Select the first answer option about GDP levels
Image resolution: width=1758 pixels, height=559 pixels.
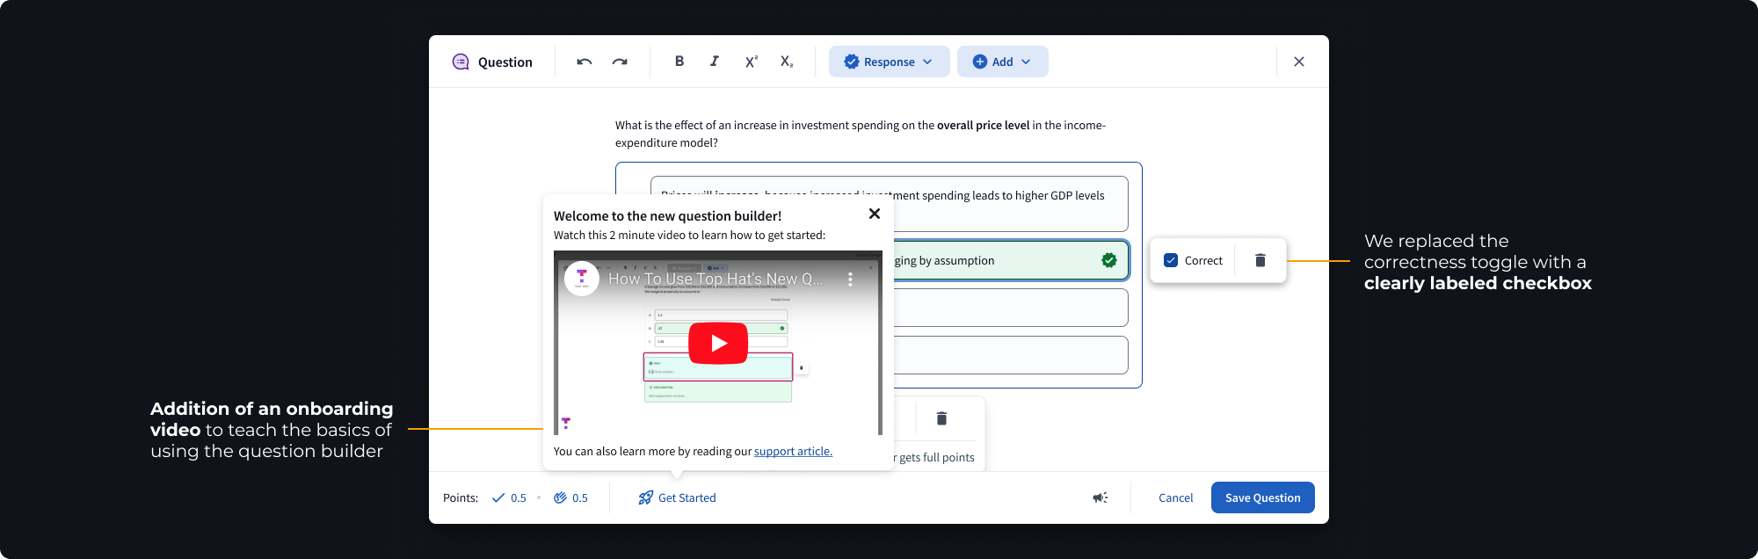890,204
